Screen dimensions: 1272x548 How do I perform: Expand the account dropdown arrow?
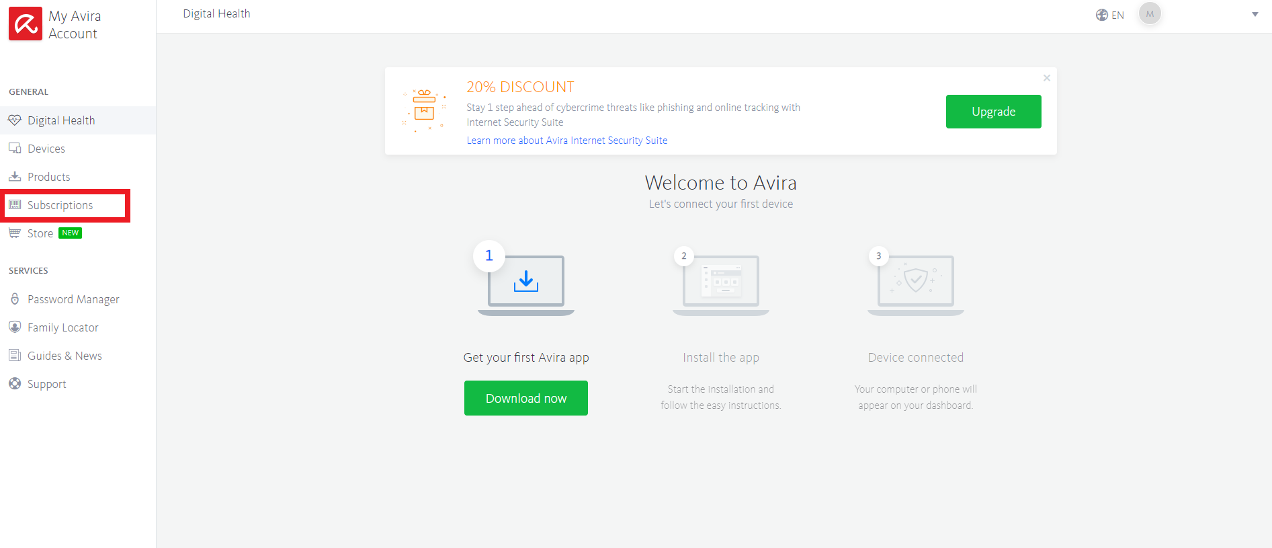[x=1255, y=14]
